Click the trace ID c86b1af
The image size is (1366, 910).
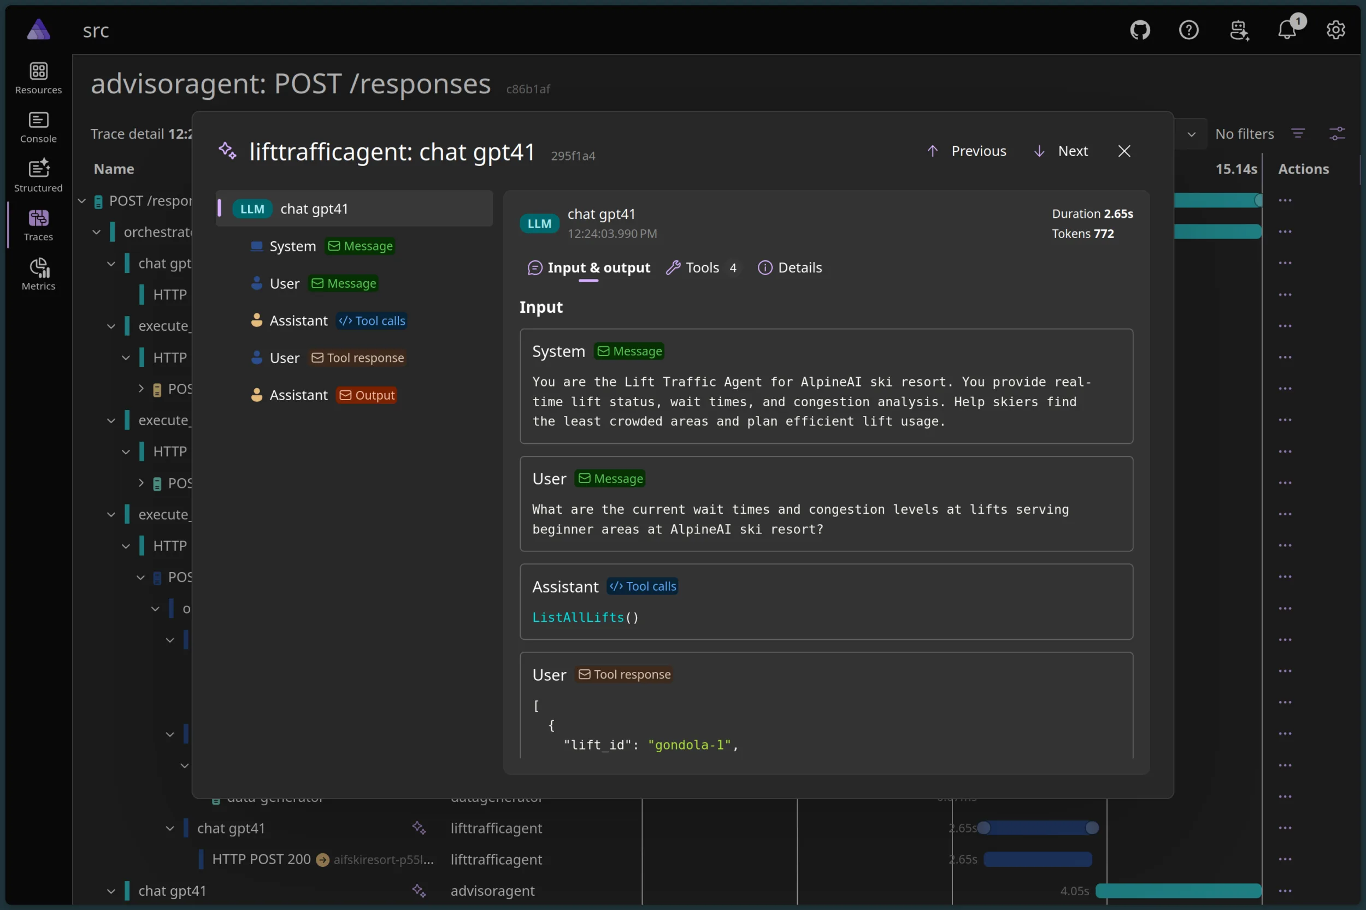pos(527,89)
